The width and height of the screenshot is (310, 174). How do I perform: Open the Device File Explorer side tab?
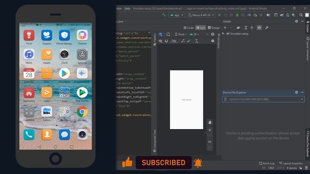tap(308, 144)
